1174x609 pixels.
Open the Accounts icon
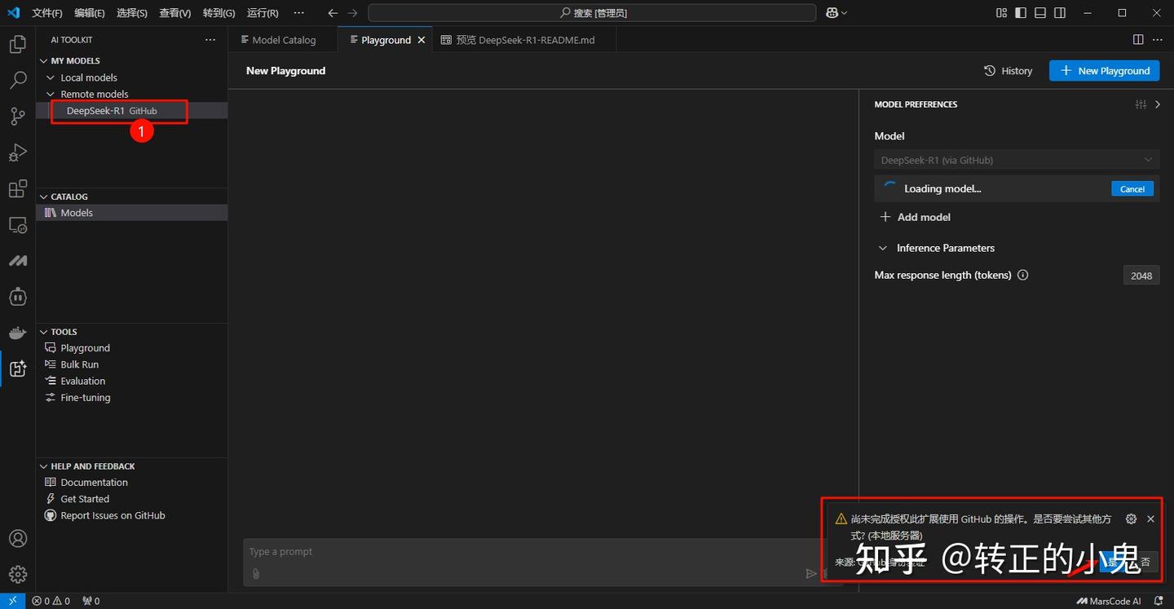coord(17,539)
